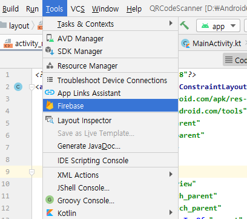Click the Layout Inspector magnifier icon
This screenshot has width=247, height=219.
50,120
